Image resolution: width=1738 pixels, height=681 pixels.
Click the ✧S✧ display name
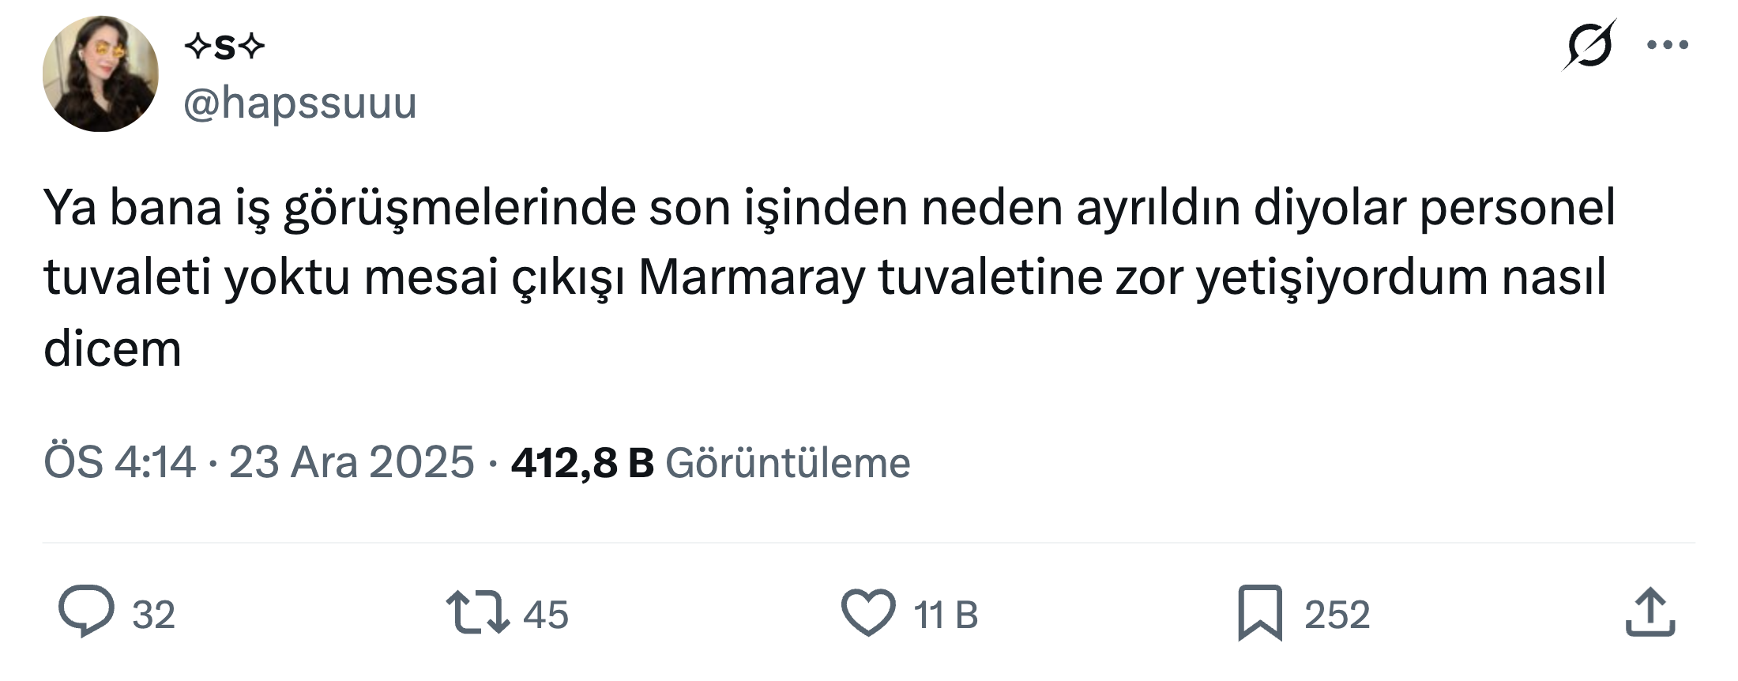[x=224, y=48]
